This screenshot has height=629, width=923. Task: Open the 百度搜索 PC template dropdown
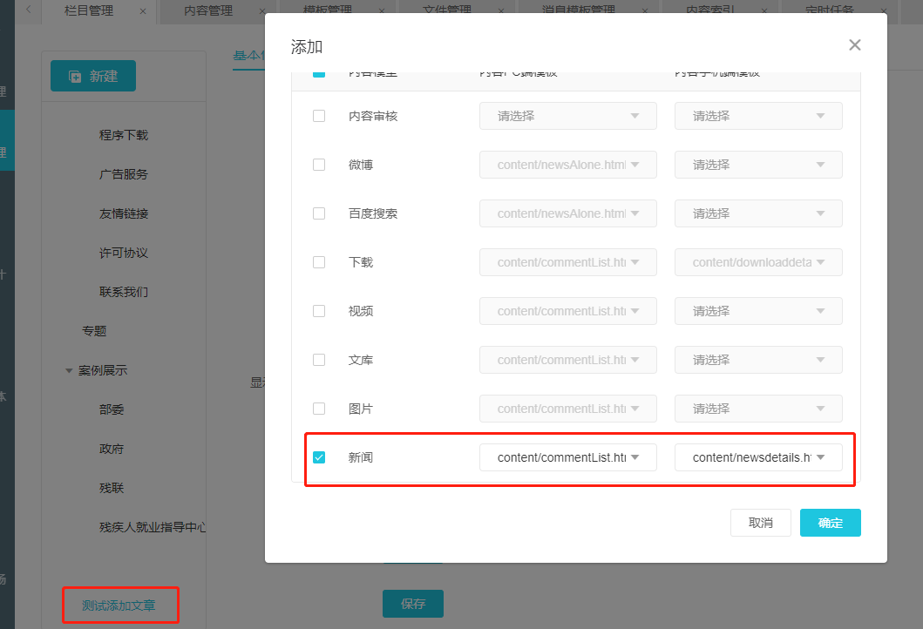coord(568,213)
